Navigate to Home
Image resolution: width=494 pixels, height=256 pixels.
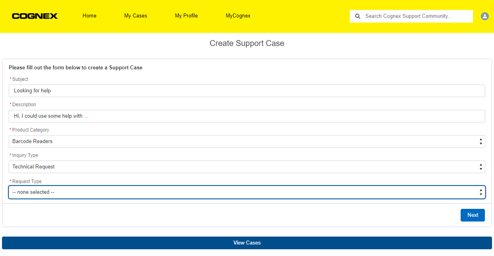click(x=89, y=16)
